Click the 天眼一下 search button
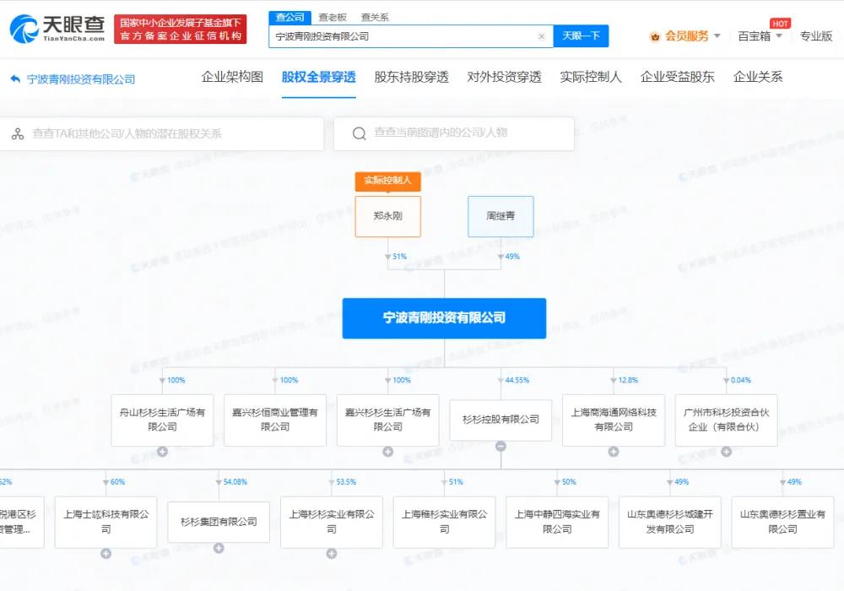Image resolution: width=844 pixels, height=591 pixels. 581,36
